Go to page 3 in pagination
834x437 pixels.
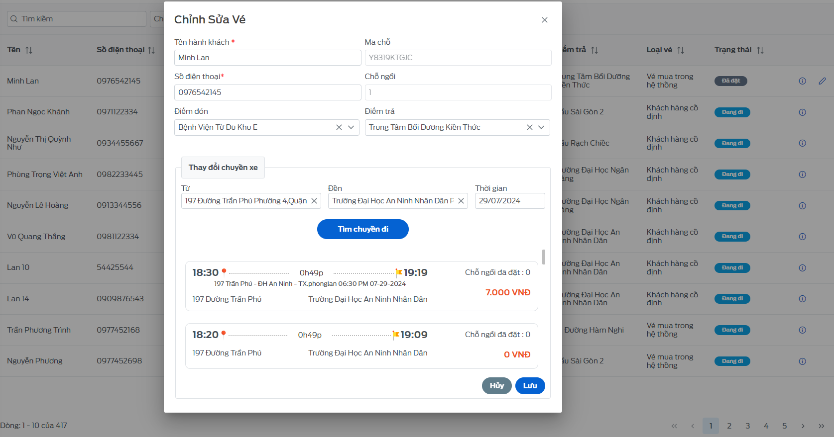coord(747,426)
